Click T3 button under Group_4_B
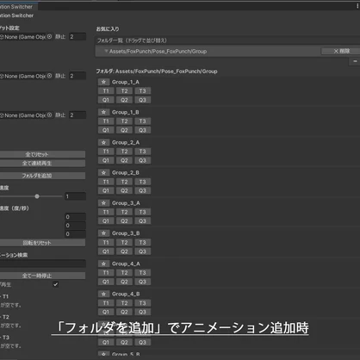Image resolution: width=360 pixels, height=360 pixels. (x=143, y=303)
